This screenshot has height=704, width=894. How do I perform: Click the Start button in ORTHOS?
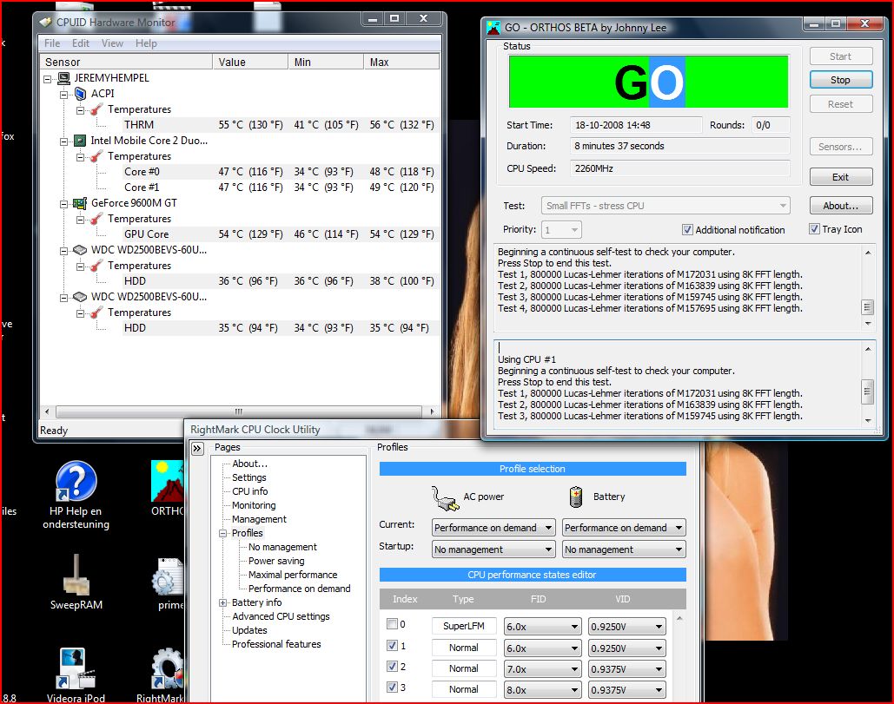(x=841, y=56)
